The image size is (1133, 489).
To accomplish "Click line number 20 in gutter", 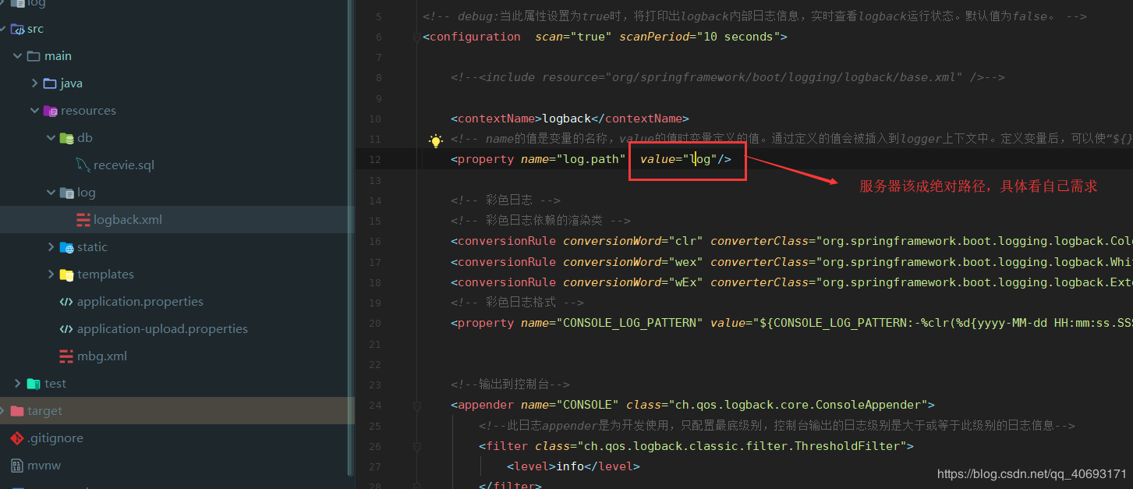I will coord(376,323).
